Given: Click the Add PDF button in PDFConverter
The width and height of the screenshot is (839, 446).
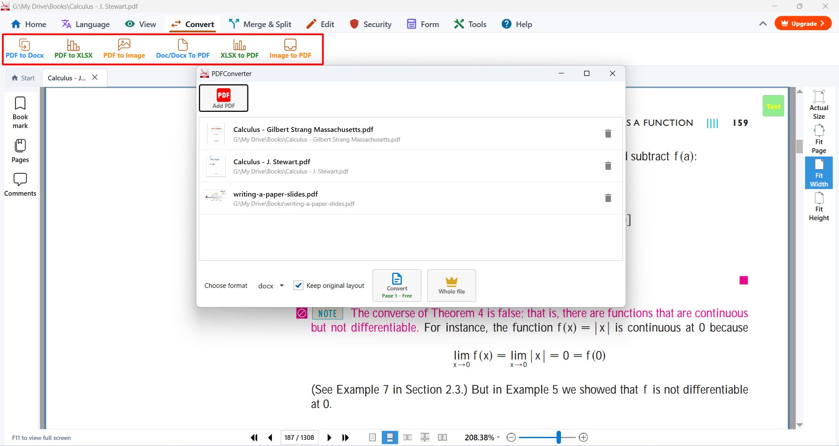Looking at the screenshot, I should 223,98.
